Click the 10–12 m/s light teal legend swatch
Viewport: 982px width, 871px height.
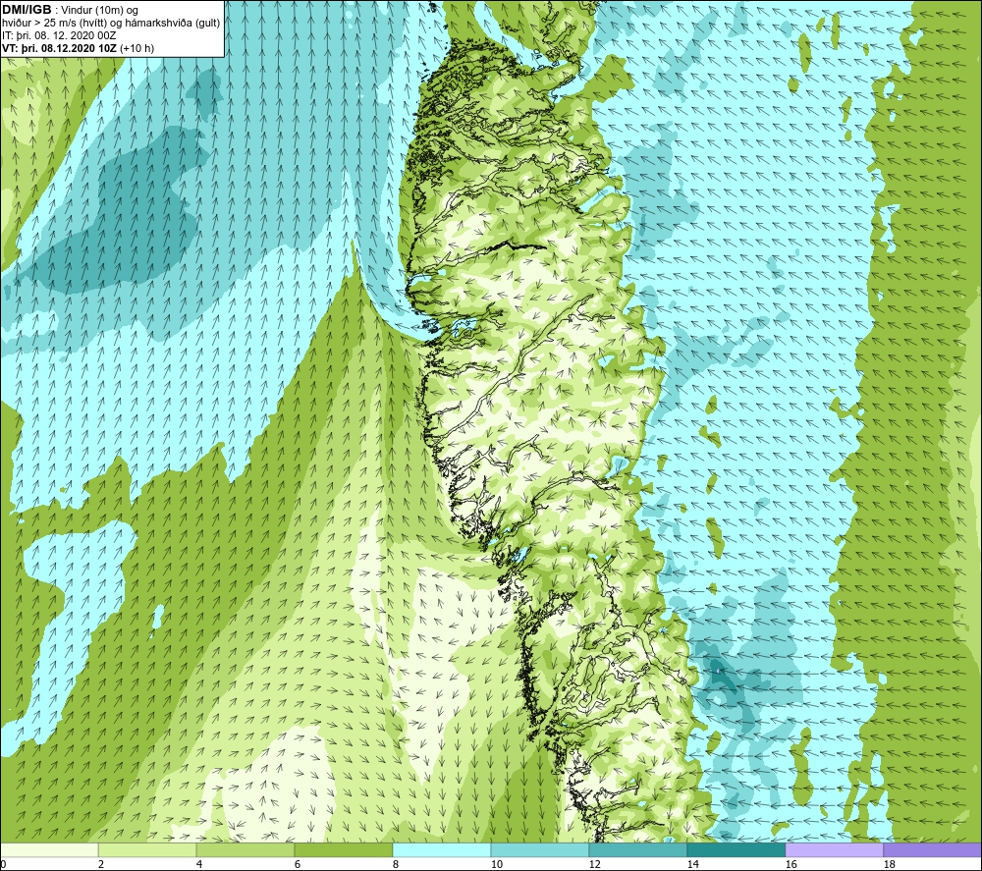coord(540,849)
